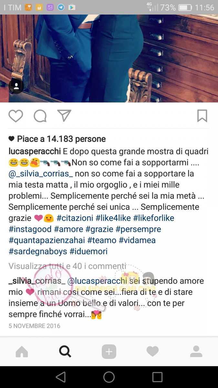
Task: Create new post with plus icon
Action: click(x=109, y=351)
